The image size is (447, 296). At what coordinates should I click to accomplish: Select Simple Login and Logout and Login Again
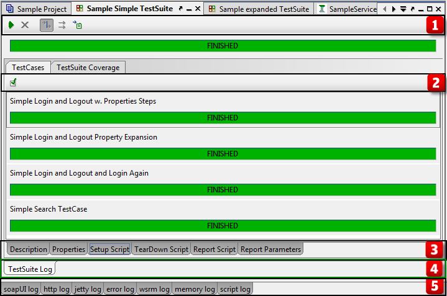79,173
